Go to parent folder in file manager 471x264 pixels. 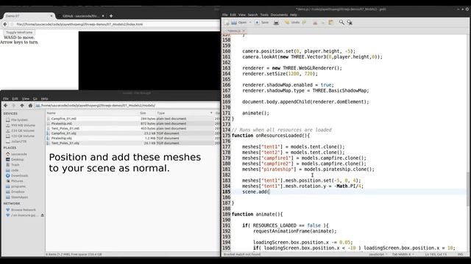[22, 106]
